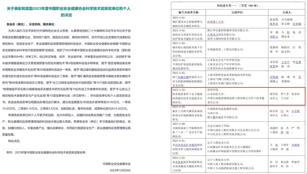Select the 2023-3-01 project cell

click(x=188, y=22)
